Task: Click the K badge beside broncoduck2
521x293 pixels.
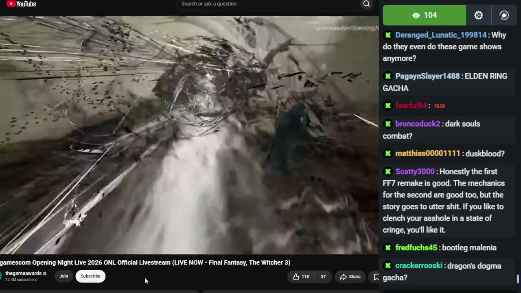Action: pyautogui.click(x=388, y=124)
